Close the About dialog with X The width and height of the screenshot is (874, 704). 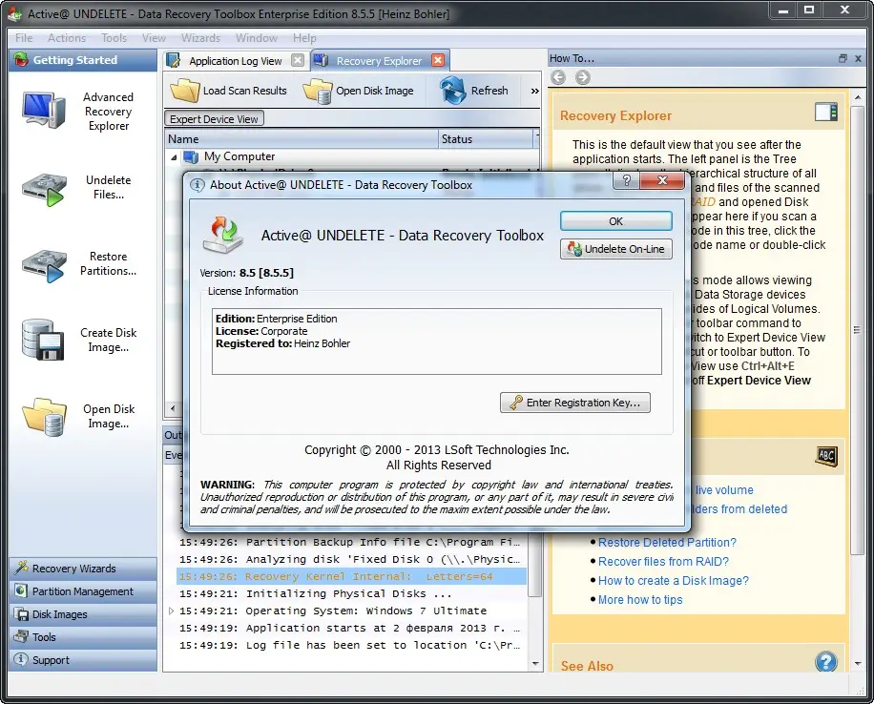pyautogui.click(x=662, y=180)
